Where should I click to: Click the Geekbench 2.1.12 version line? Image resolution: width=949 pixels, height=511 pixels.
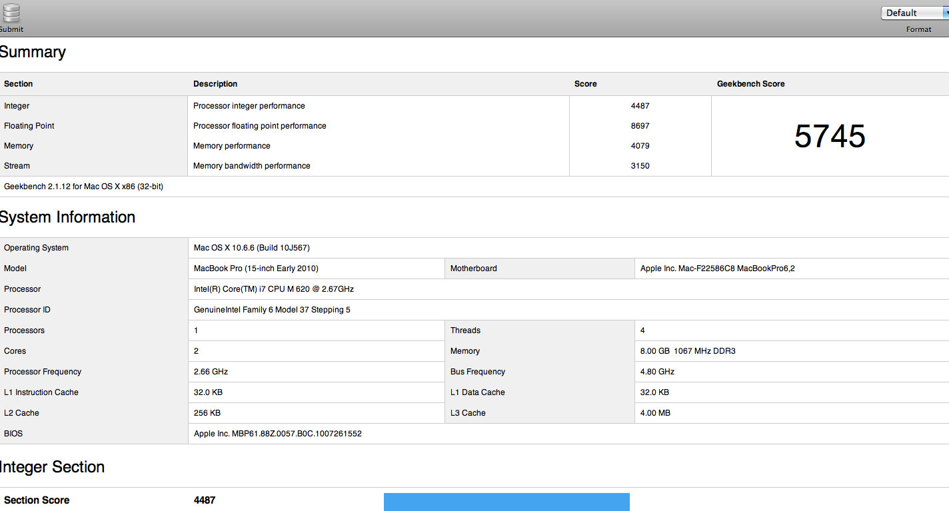(84, 187)
